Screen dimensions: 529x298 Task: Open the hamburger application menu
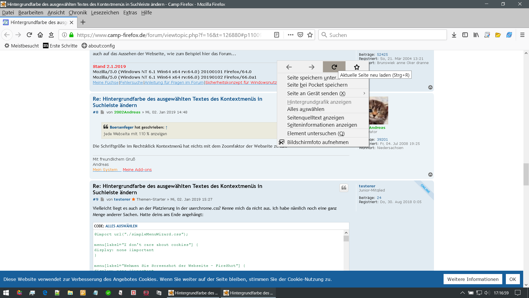click(522, 35)
